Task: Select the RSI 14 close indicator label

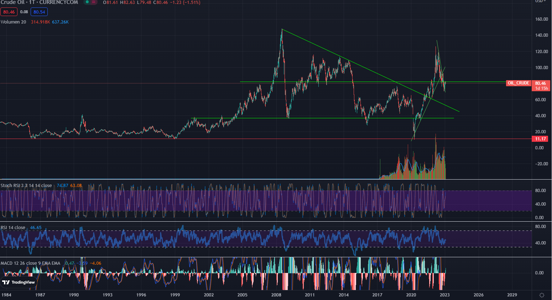Action: (13, 228)
